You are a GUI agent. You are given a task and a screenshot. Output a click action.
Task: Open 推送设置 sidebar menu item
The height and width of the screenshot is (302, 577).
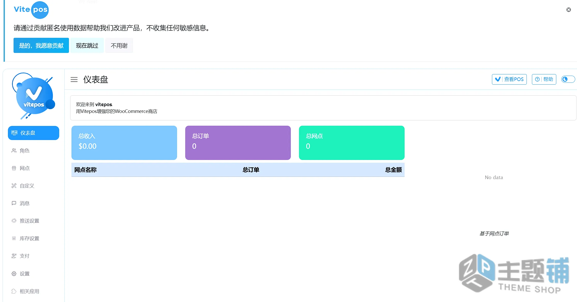pyautogui.click(x=34, y=221)
